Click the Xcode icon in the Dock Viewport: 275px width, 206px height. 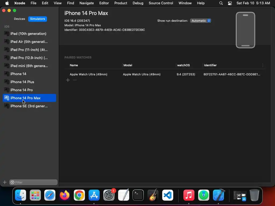pos(218,195)
